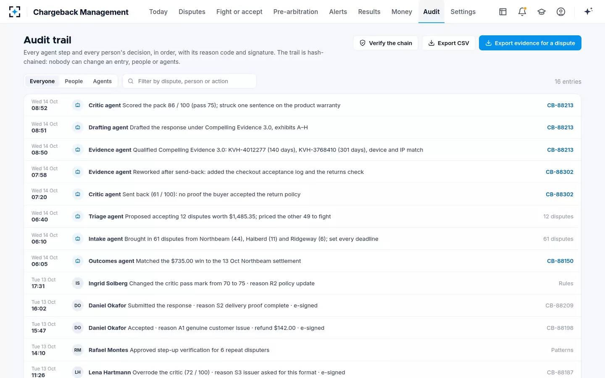The width and height of the screenshot is (605, 378).
Task: Click the CB-88187 reference
Action: pyautogui.click(x=560, y=372)
